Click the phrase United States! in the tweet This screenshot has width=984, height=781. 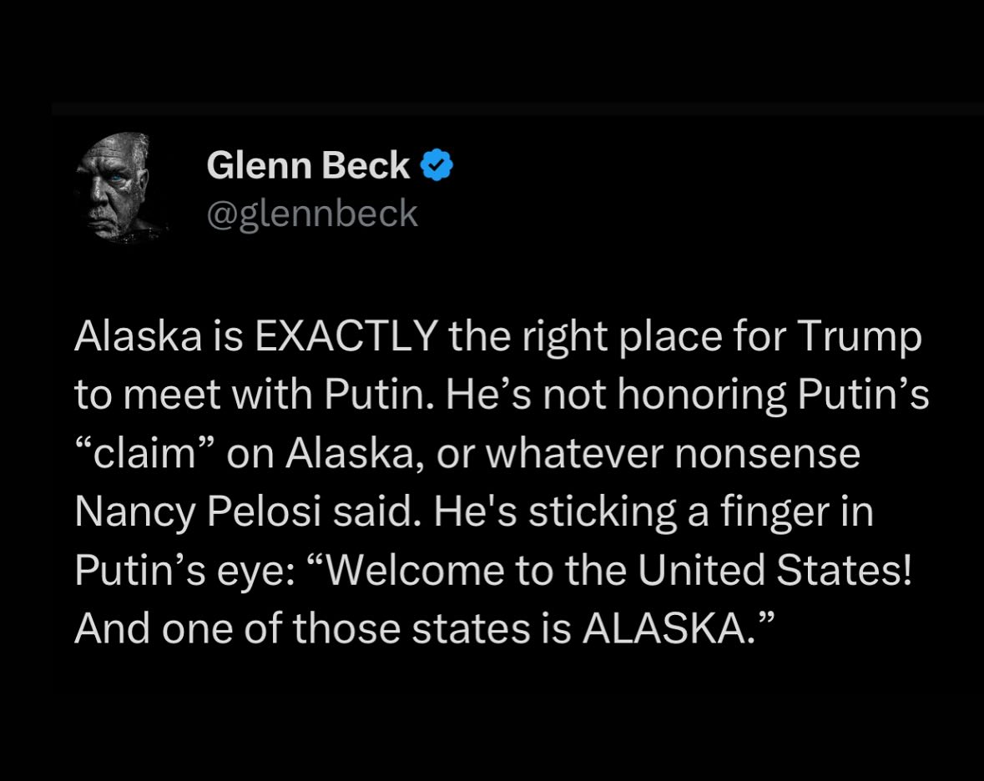pyautogui.click(x=775, y=570)
